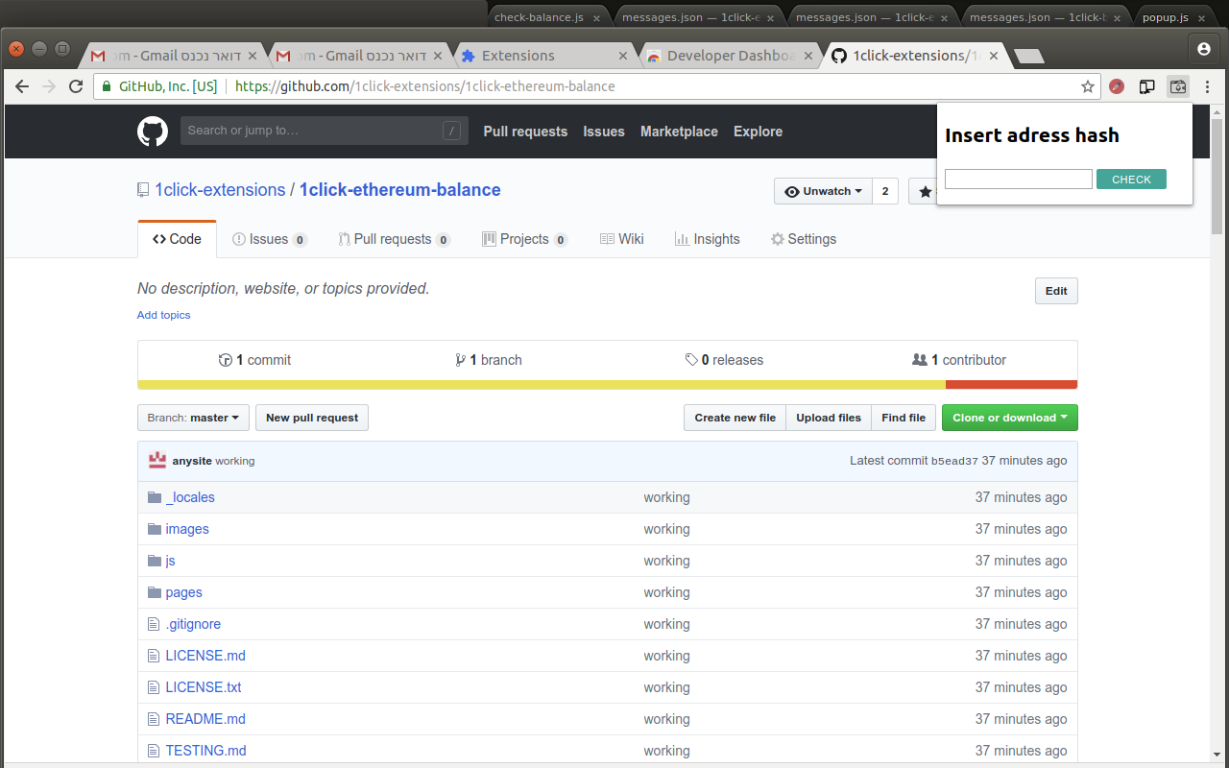Screen dimensions: 1229x768
Task: Click the wallet extension icon in the toolbar
Action: pyautogui.click(x=1177, y=86)
